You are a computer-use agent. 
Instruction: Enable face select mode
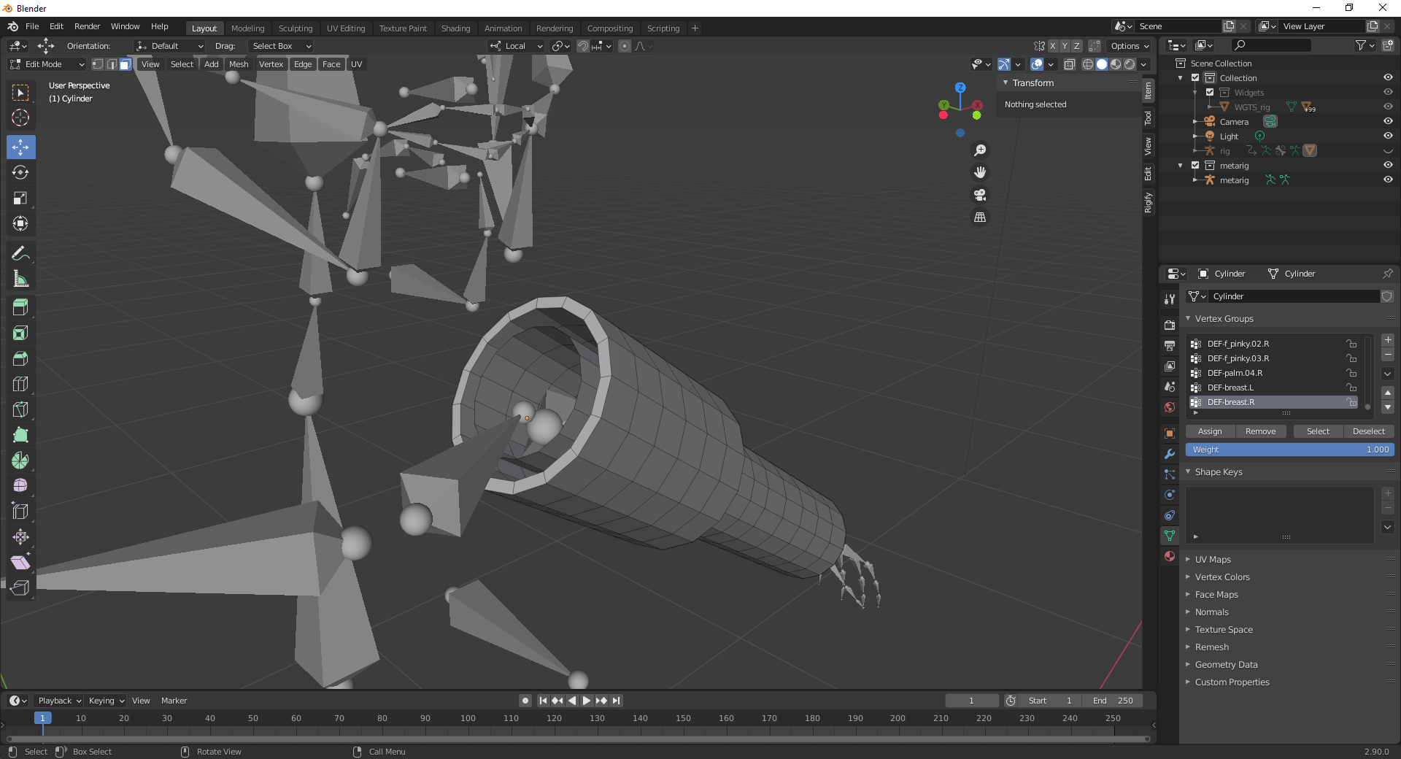click(125, 64)
